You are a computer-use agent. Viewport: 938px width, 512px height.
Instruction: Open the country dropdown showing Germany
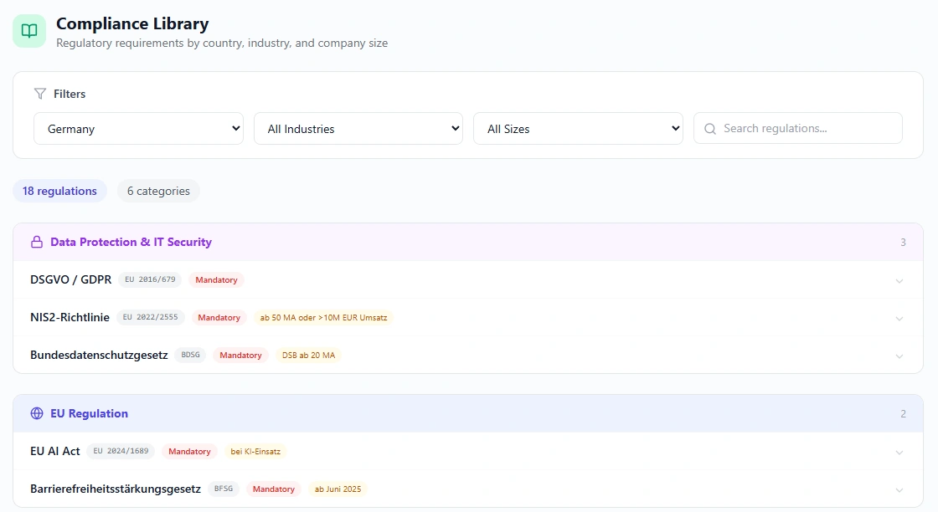click(138, 128)
